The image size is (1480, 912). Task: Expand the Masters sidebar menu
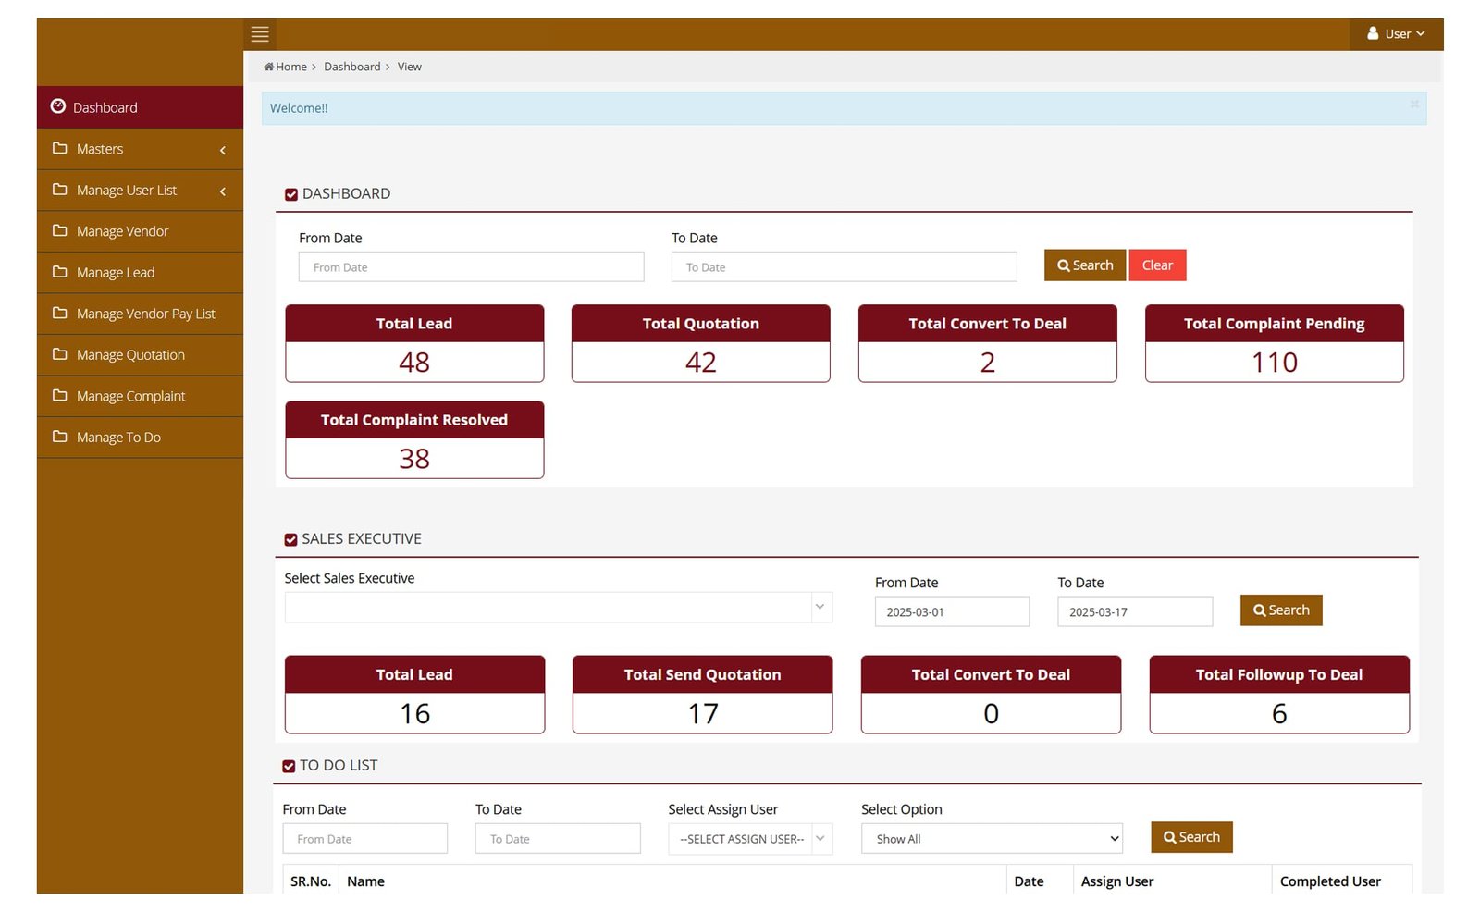pyautogui.click(x=139, y=149)
